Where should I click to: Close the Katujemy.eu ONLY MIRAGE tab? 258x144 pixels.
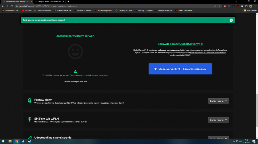(31, 2)
